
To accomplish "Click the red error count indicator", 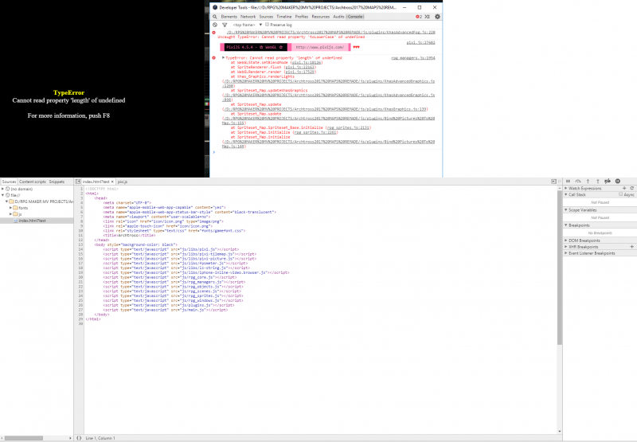I will click(x=419, y=17).
